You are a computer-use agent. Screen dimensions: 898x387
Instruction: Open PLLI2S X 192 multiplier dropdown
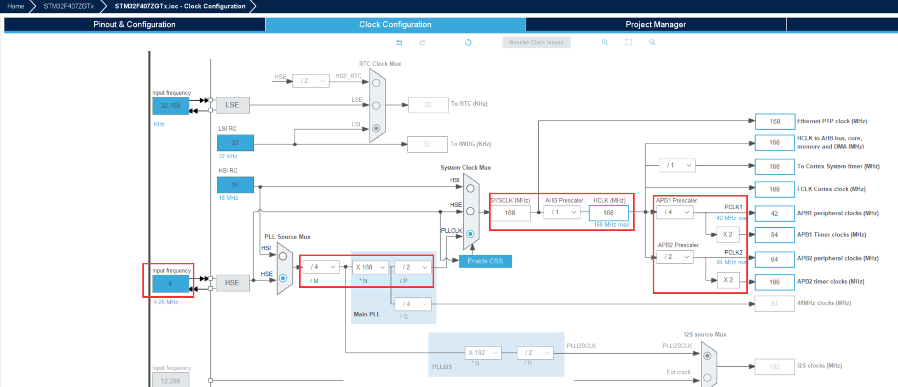(x=483, y=353)
